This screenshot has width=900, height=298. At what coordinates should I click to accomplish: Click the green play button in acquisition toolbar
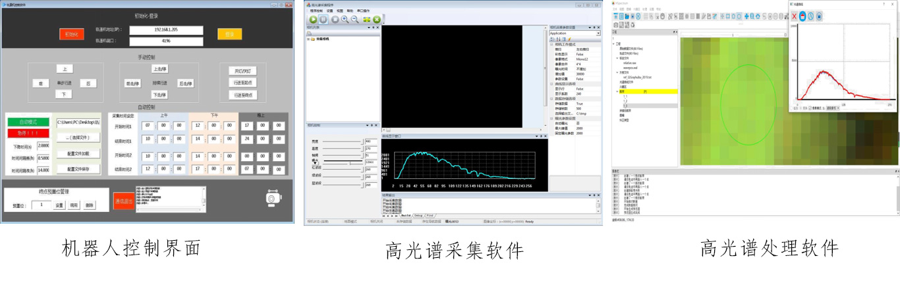point(314,20)
